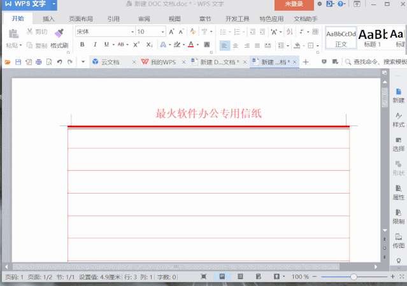Click the 查找命令 search field
This screenshot has height=286, width=407.
coord(376,62)
